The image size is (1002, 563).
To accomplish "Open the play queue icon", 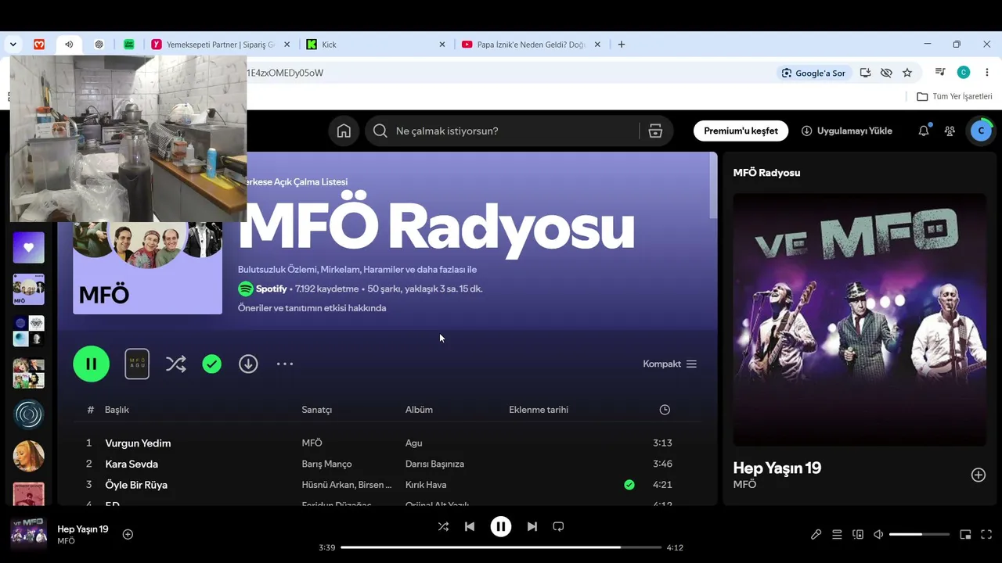I will tap(837, 534).
